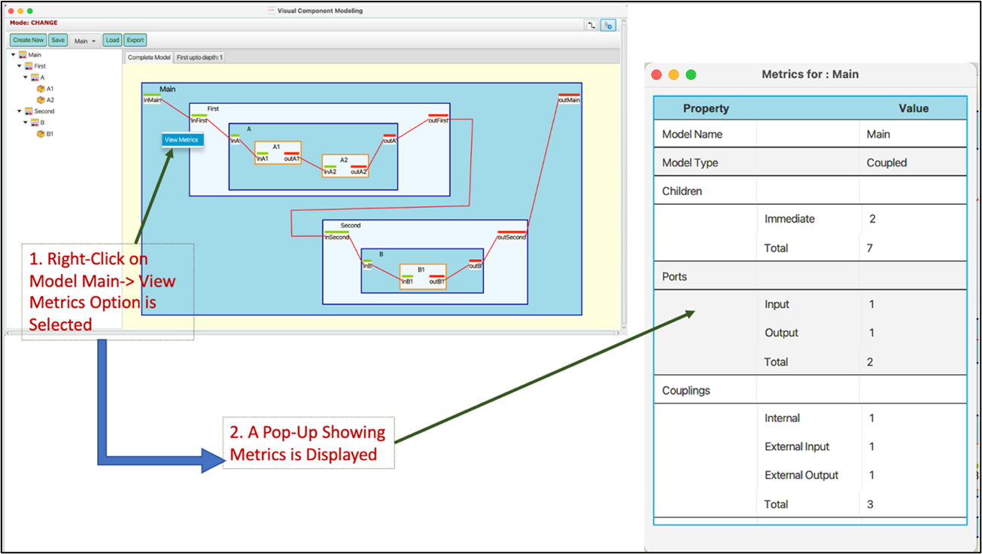The image size is (982, 554).
Task: Click the coupled model icon next to Main
Action: pyautogui.click(x=22, y=55)
